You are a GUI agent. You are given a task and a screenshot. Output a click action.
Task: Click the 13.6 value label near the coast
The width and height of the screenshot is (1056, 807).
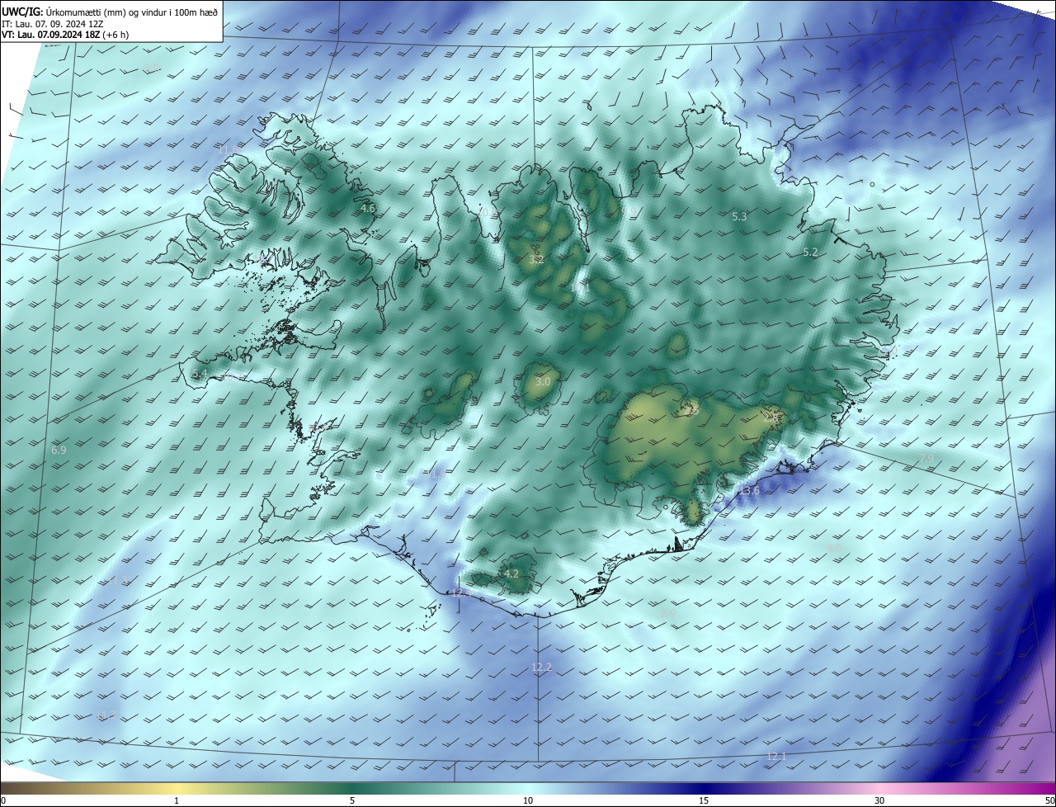tap(749, 491)
